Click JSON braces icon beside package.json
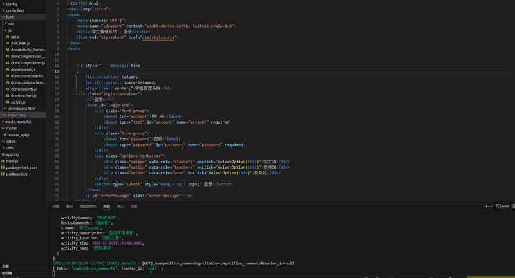Viewport: 515px width, 278px height. click(x=3, y=174)
